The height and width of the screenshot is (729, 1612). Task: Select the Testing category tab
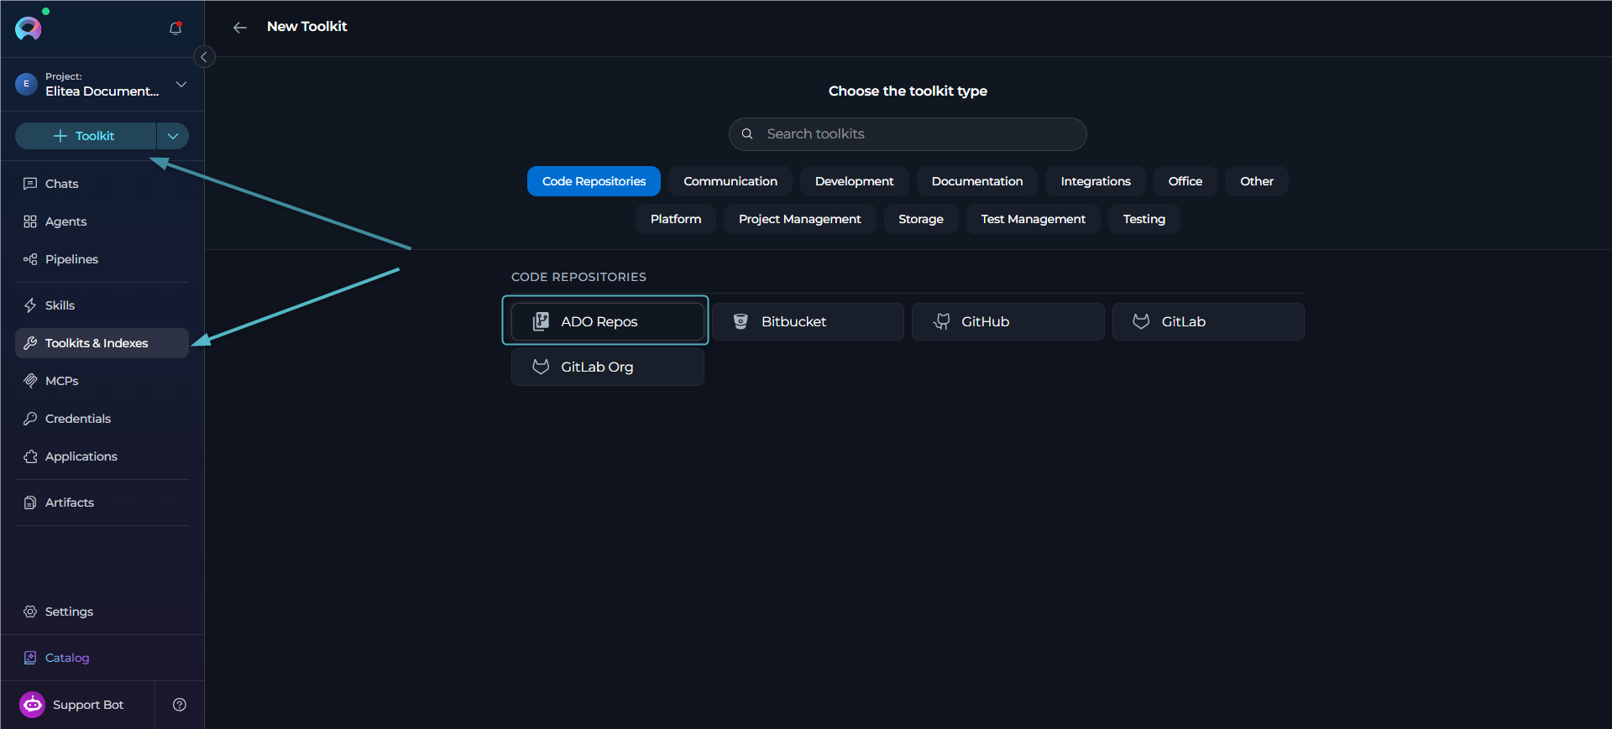tap(1144, 219)
